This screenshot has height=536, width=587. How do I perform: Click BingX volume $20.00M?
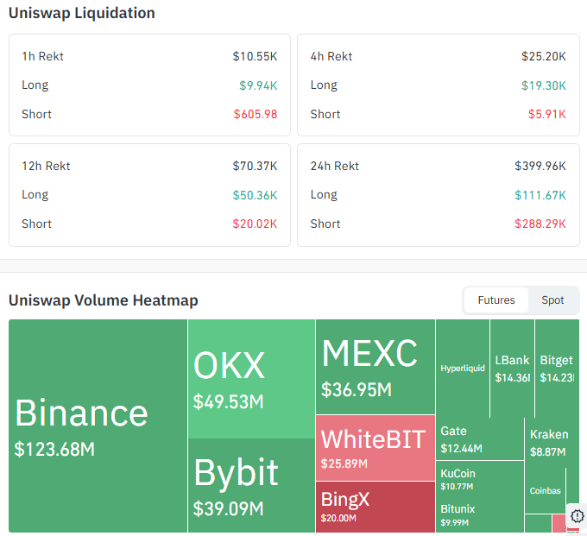coord(338,518)
